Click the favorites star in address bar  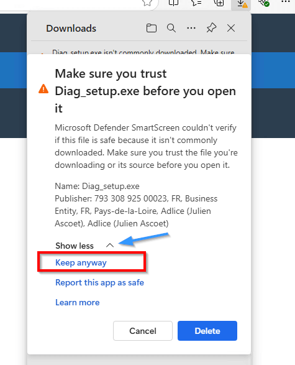coord(147,2)
